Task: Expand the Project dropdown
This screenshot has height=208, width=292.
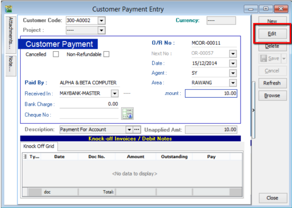Action: (x=101, y=31)
